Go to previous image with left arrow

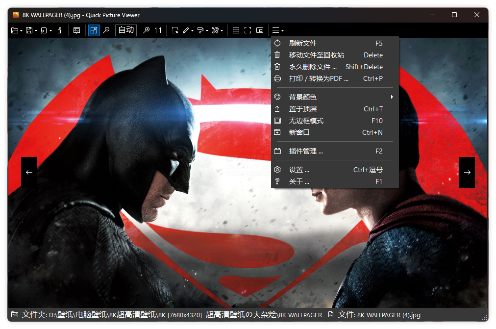pos(29,173)
